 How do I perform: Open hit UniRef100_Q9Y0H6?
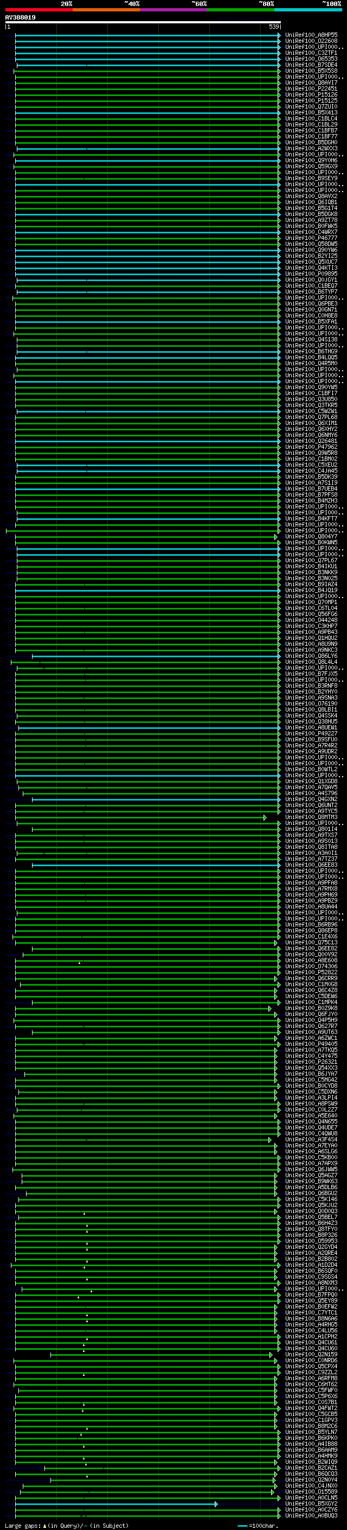click(x=311, y=160)
